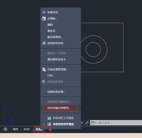The width and height of the screenshot is (142, 138).
Task: Add a new layout with plus tab
Action: point(50,130)
